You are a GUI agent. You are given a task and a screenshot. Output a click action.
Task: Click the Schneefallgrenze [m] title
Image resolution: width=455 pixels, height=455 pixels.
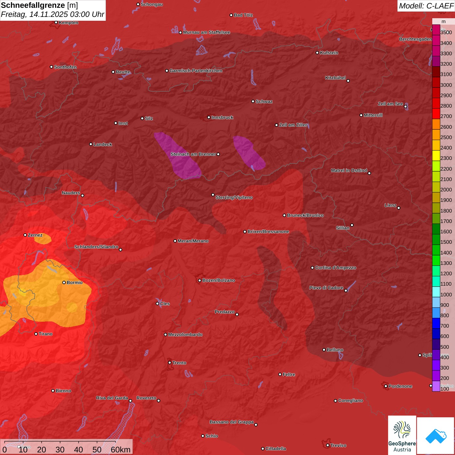[x=39, y=5]
